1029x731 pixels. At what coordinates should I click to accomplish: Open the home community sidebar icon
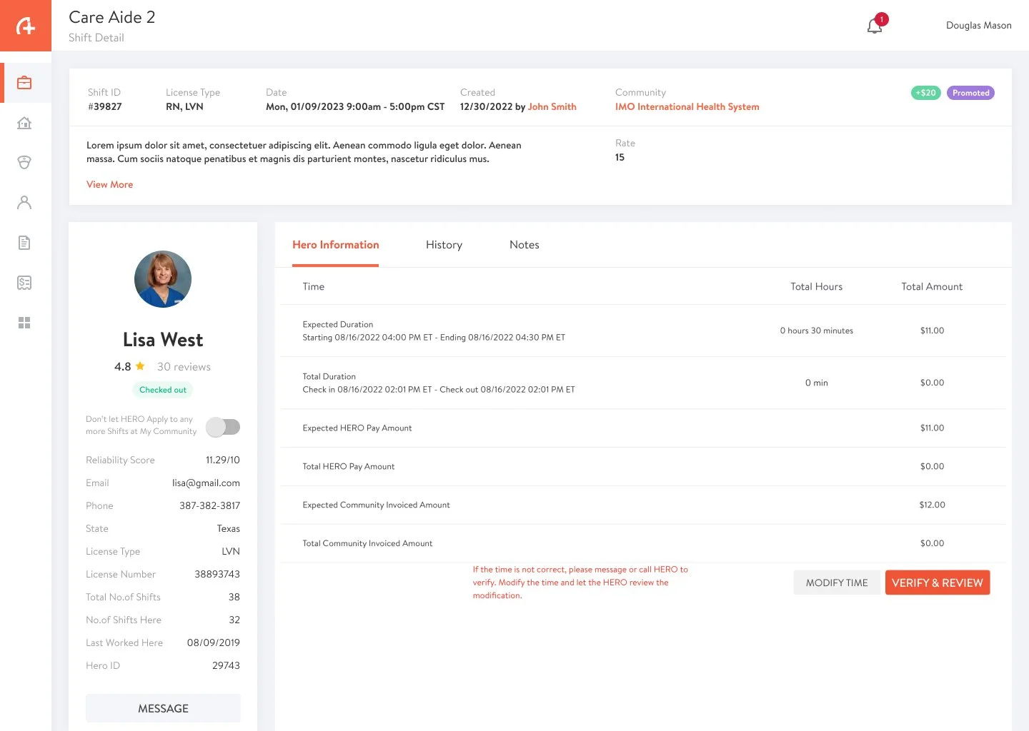click(24, 123)
